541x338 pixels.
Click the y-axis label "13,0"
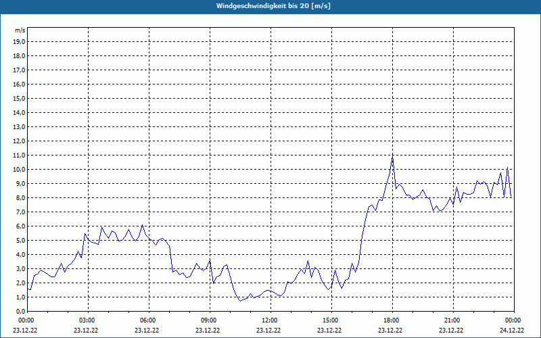click(x=19, y=126)
